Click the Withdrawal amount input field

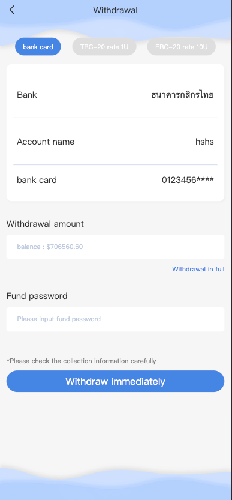pos(115,247)
